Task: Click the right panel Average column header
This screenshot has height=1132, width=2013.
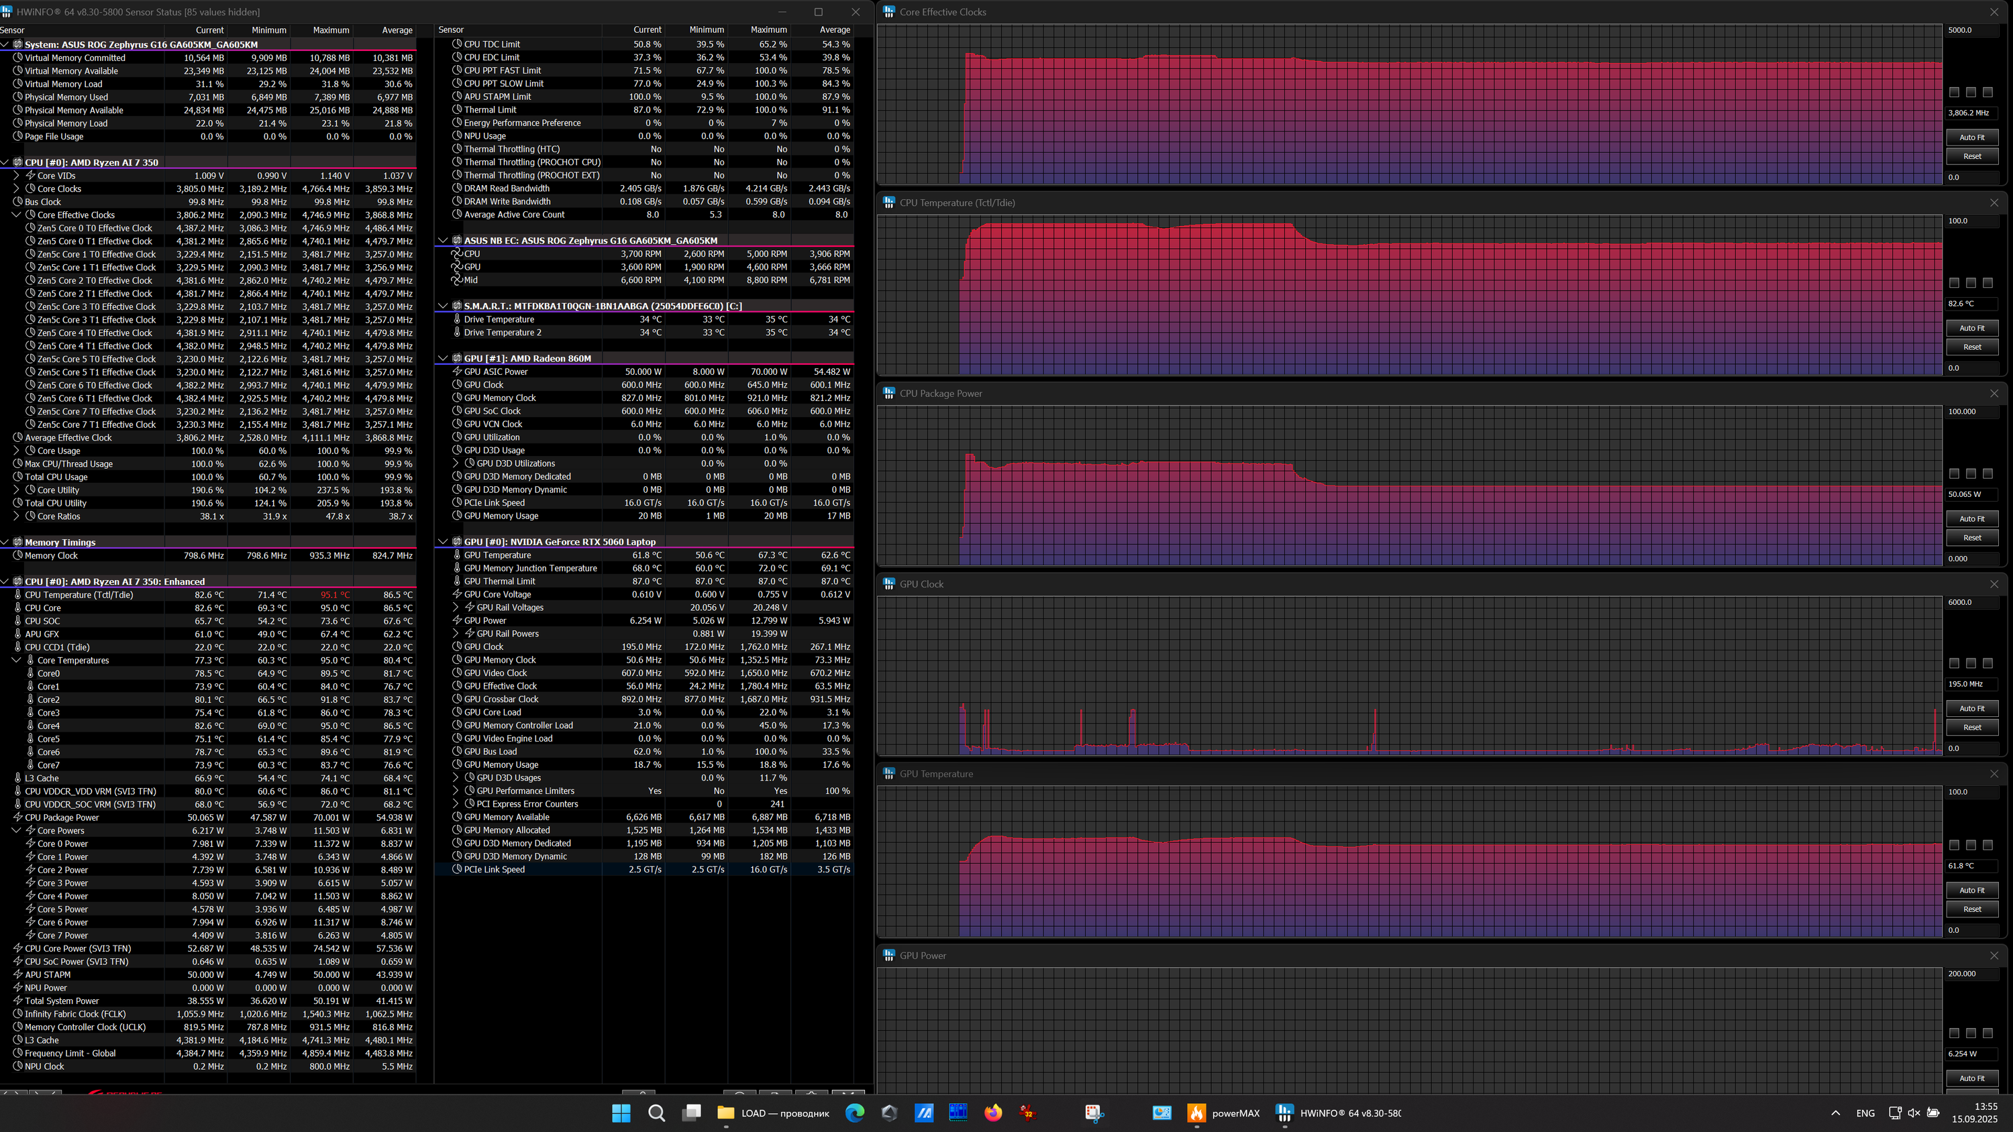Action: click(834, 30)
